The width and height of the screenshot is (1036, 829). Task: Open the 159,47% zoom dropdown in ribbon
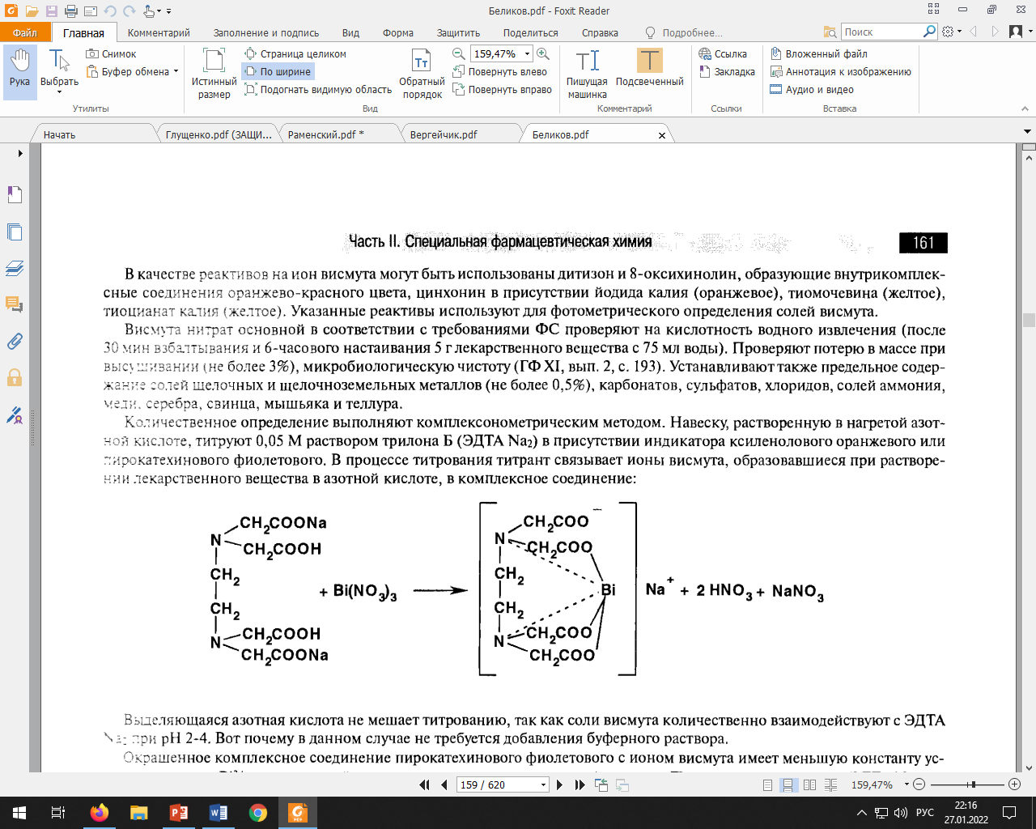(527, 54)
